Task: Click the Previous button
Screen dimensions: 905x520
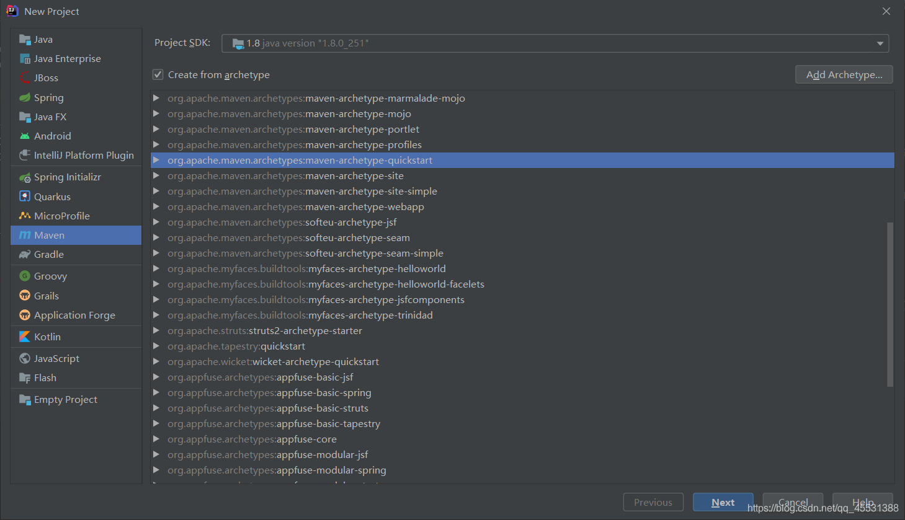Action: (x=653, y=503)
